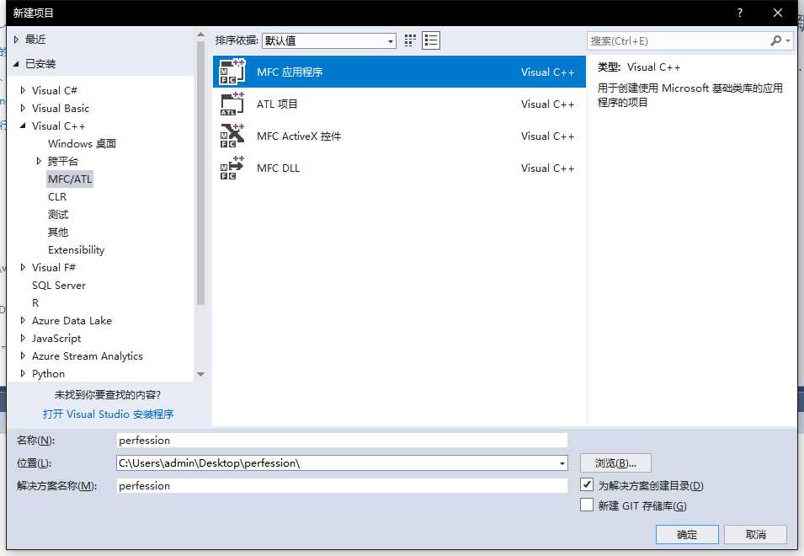Select Windows 桌面 category

[x=82, y=143]
